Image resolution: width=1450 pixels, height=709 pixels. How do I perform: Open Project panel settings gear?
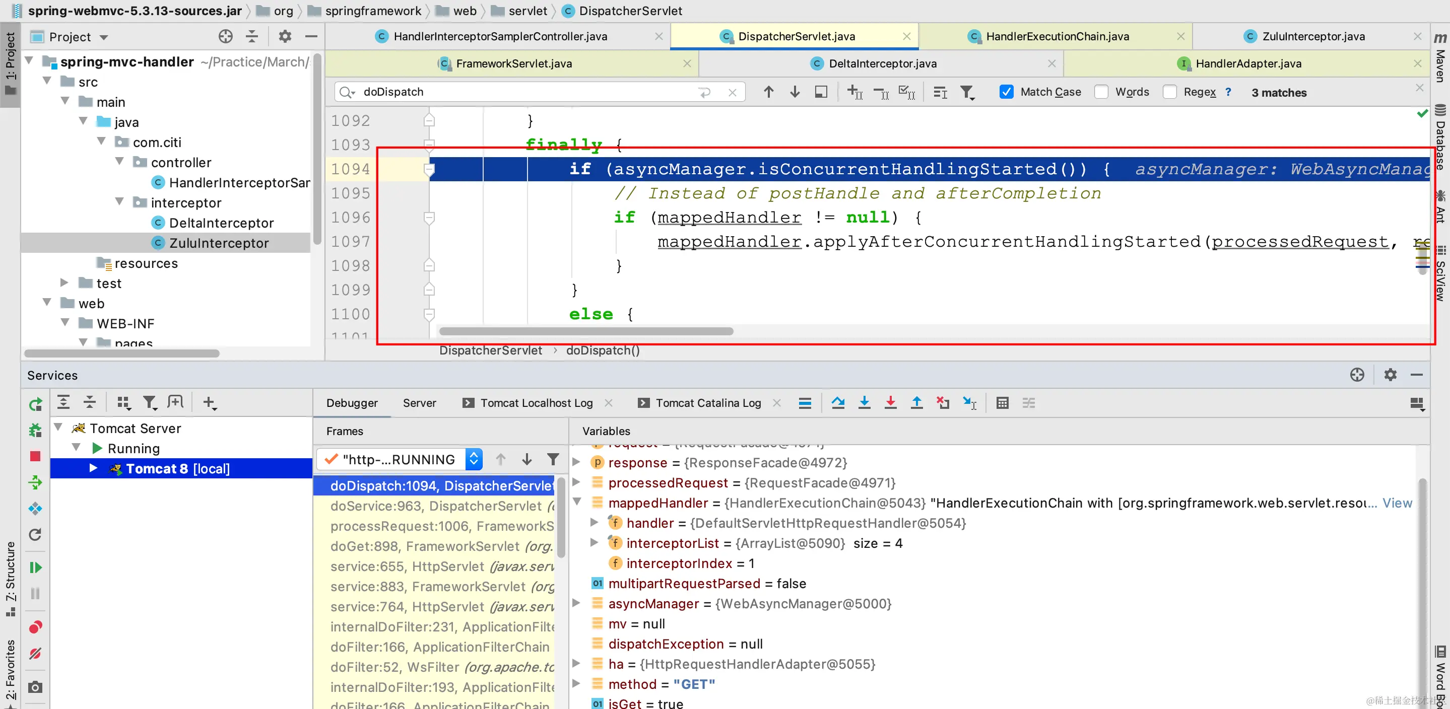(285, 37)
